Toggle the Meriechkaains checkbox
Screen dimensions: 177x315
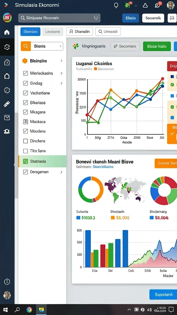(x=26, y=73)
